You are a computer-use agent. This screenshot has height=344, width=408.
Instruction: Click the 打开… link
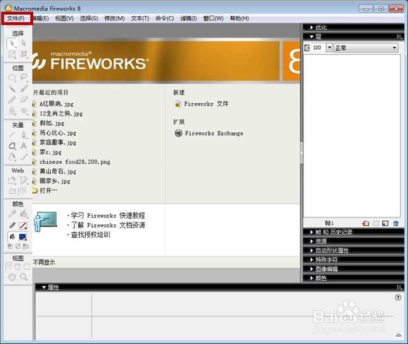click(48, 191)
